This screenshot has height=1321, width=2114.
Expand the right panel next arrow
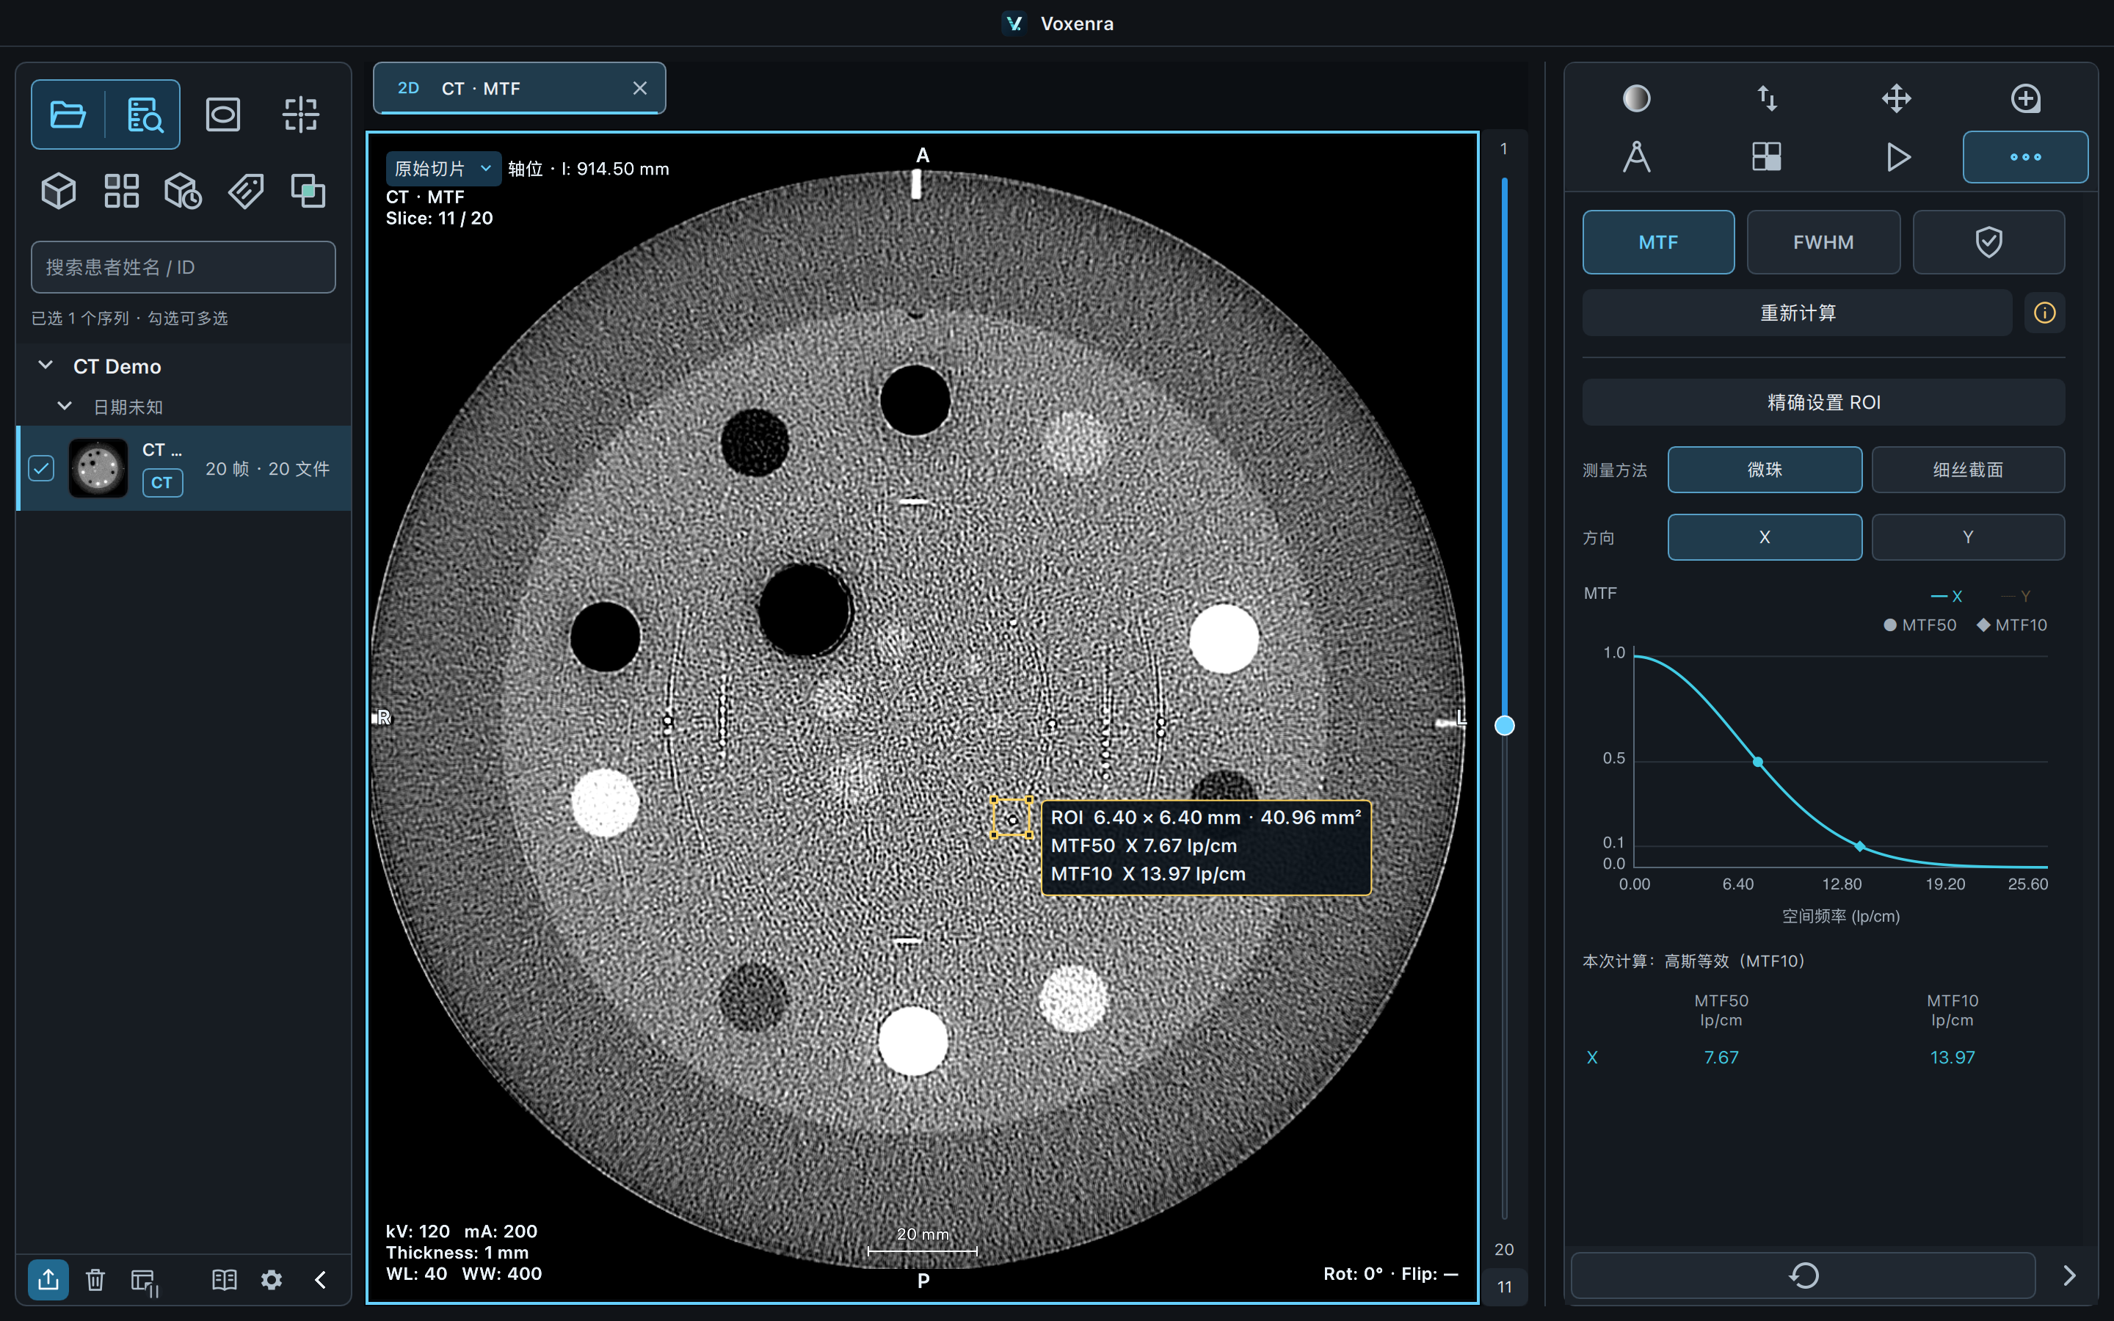[2068, 1275]
